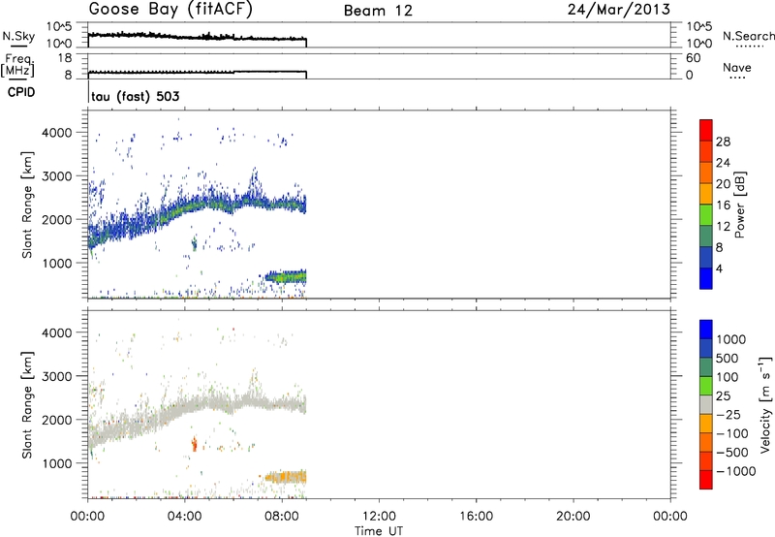Viewport: 775px width, 537px height.
Task: Click the '100' label on velocity colorbar
Action: tap(727, 377)
